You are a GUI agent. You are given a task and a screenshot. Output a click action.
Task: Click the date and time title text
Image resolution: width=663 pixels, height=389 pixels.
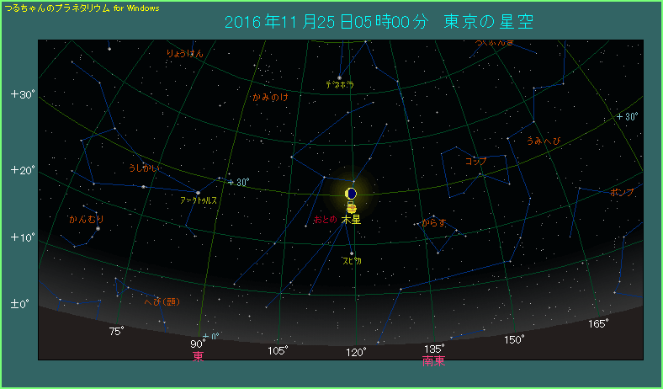tap(379, 22)
